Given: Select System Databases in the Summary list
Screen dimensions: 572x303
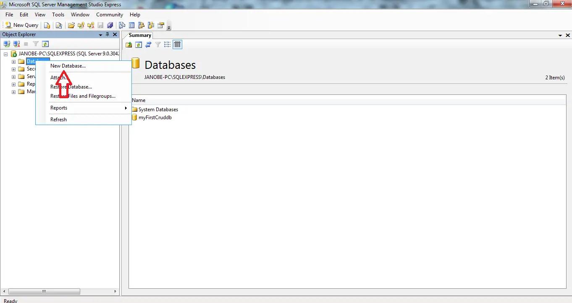Looking at the screenshot, I should pos(158,110).
